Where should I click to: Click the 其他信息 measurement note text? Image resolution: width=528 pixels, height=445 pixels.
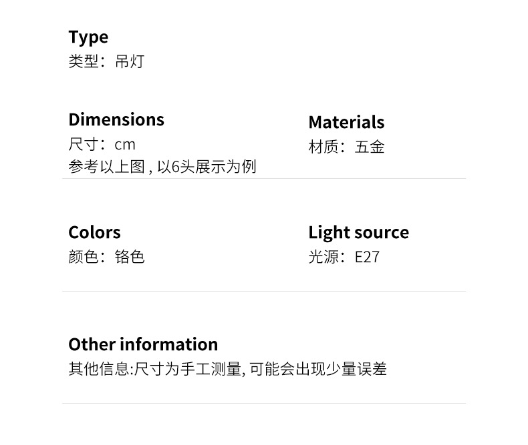click(x=227, y=369)
